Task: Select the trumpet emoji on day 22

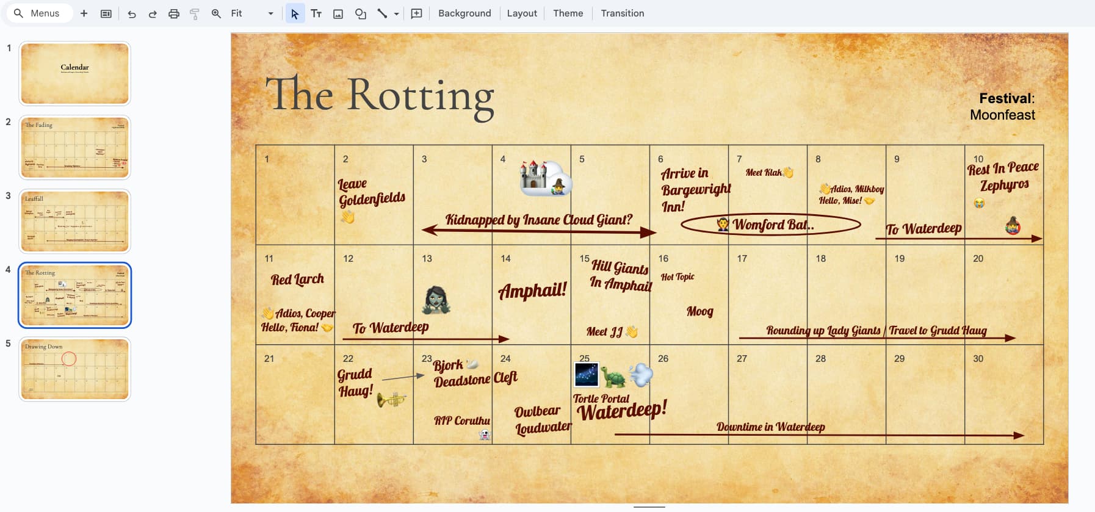Action: (x=391, y=400)
